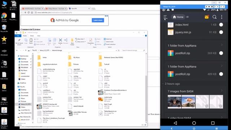Click Learn more in AdMob ad

(98, 20)
